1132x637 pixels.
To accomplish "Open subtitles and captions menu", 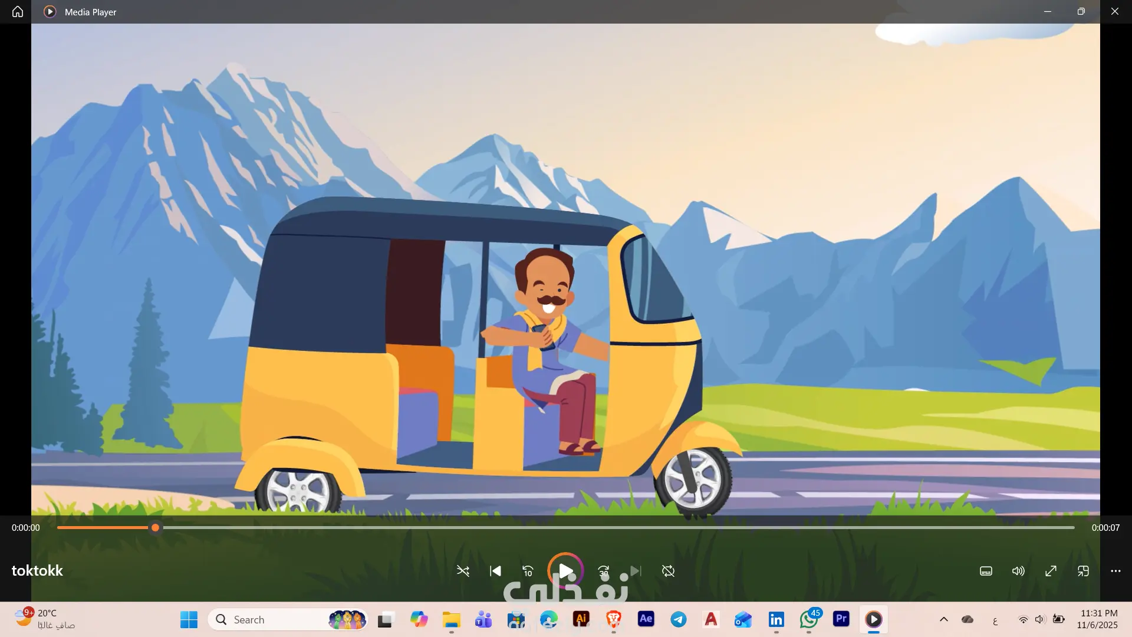I will coord(986,571).
